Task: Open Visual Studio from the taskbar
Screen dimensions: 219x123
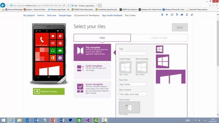Action: click(x=87, y=120)
